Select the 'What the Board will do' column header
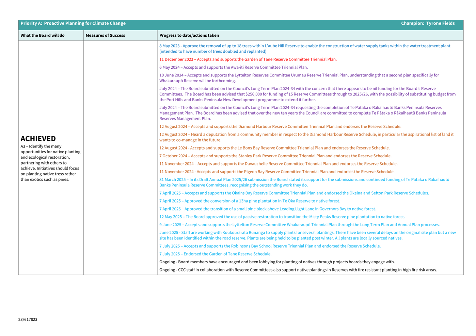Image resolution: width=476 pixels, height=336 pixels. [x=43, y=35]
